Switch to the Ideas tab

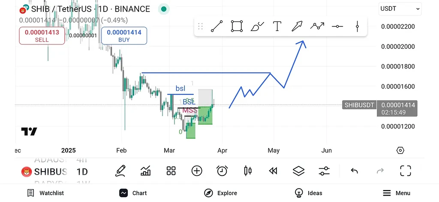(308, 193)
